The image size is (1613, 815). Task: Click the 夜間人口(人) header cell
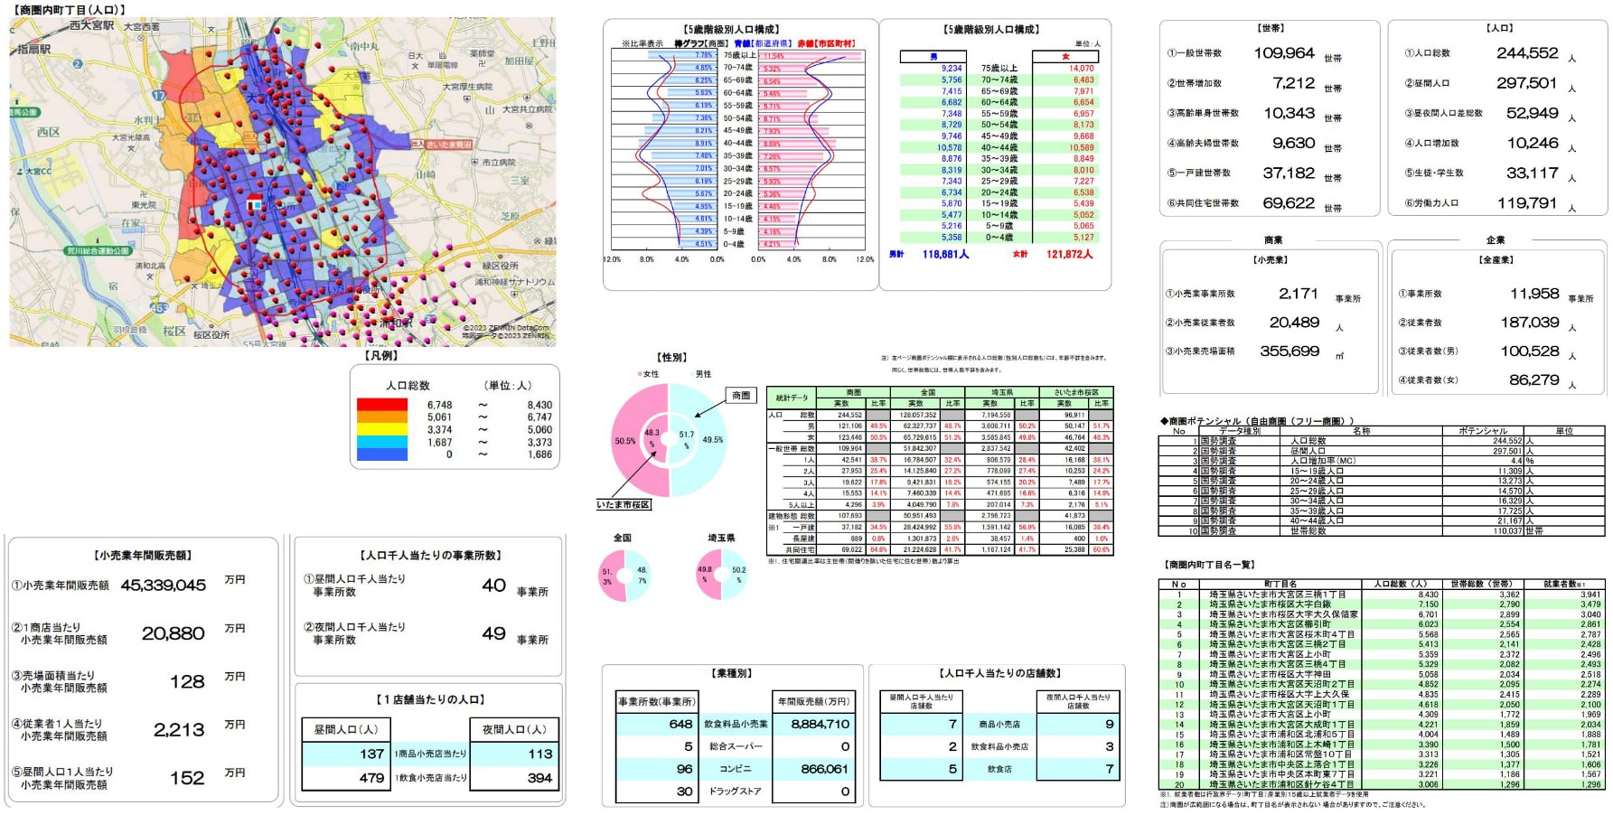coord(514,729)
